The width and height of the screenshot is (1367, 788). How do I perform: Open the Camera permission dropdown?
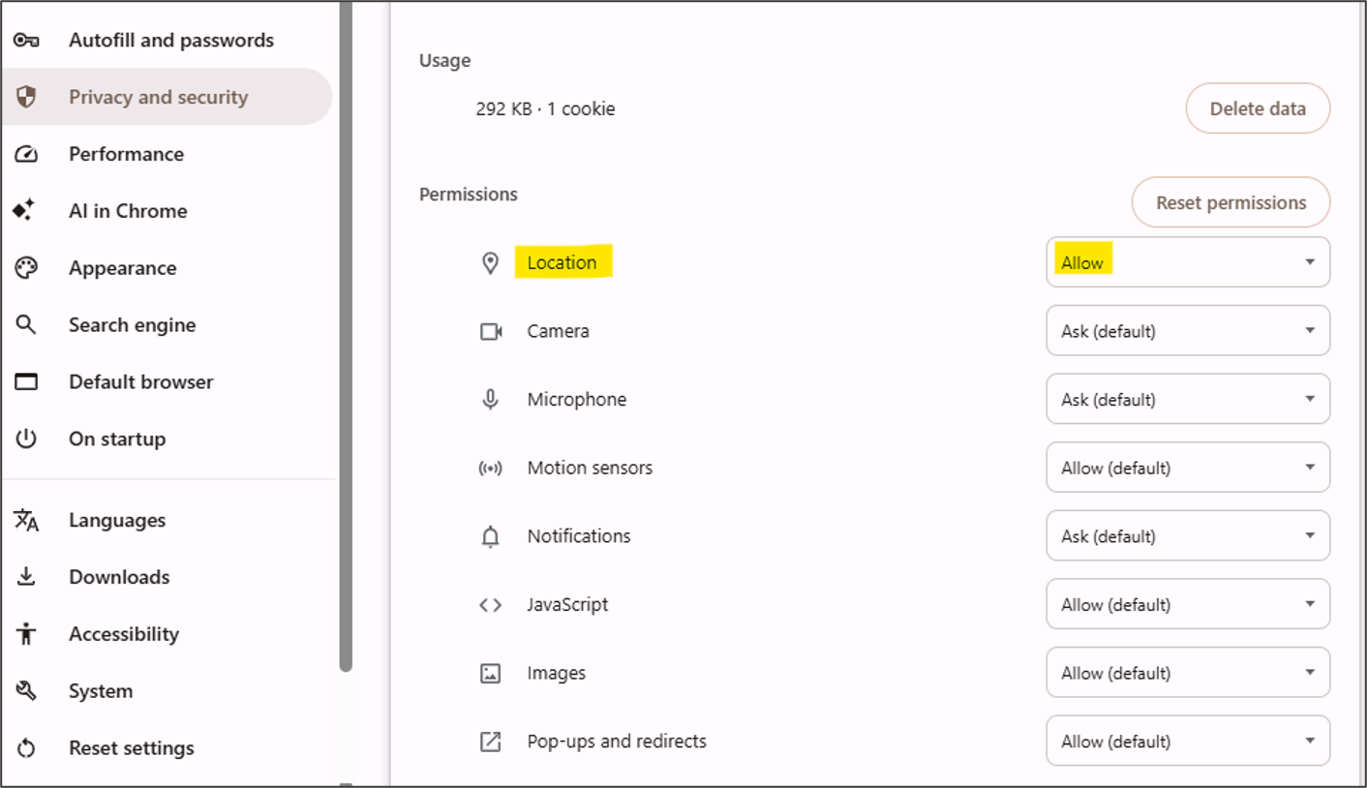click(1188, 331)
